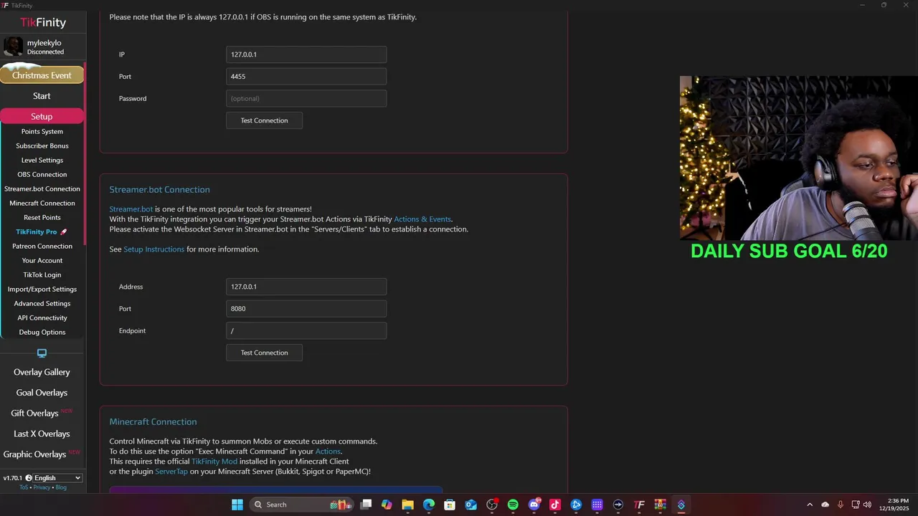Image resolution: width=918 pixels, height=516 pixels.
Task: Open the ToS link
Action: coord(24,487)
